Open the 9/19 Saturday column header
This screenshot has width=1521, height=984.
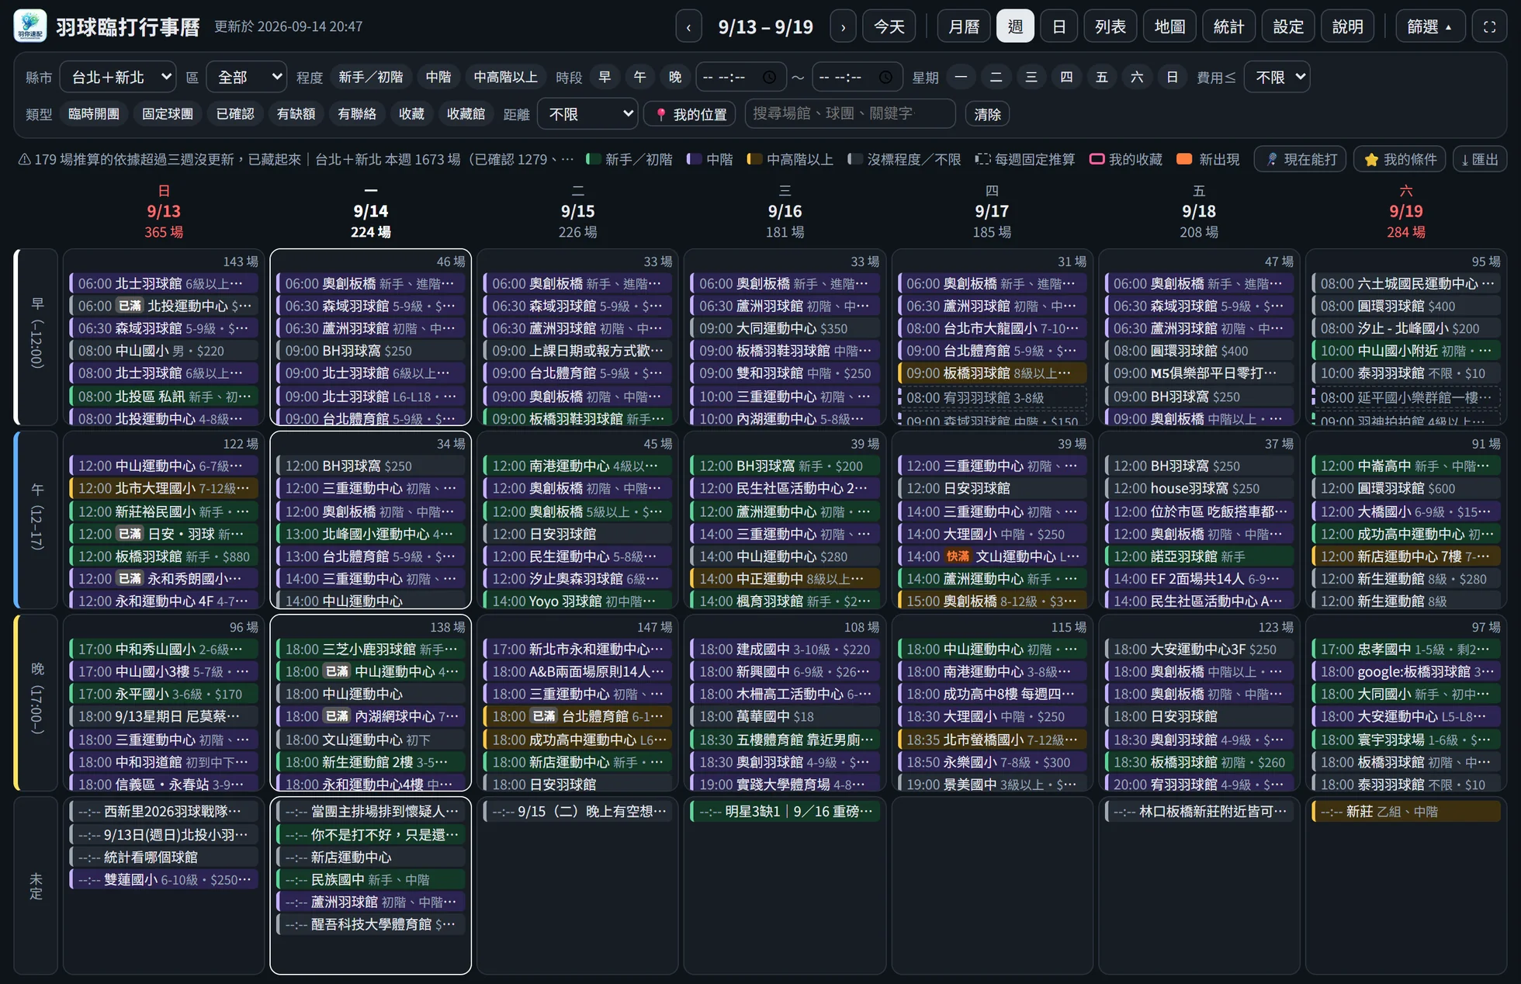[x=1405, y=211]
